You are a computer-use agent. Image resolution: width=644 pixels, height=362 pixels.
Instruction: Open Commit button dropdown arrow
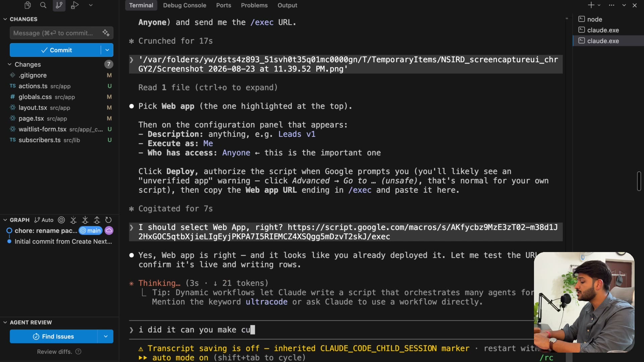click(x=107, y=50)
